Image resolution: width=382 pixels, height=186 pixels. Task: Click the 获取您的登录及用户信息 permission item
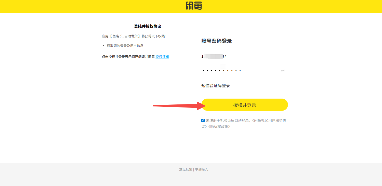pos(125,46)
